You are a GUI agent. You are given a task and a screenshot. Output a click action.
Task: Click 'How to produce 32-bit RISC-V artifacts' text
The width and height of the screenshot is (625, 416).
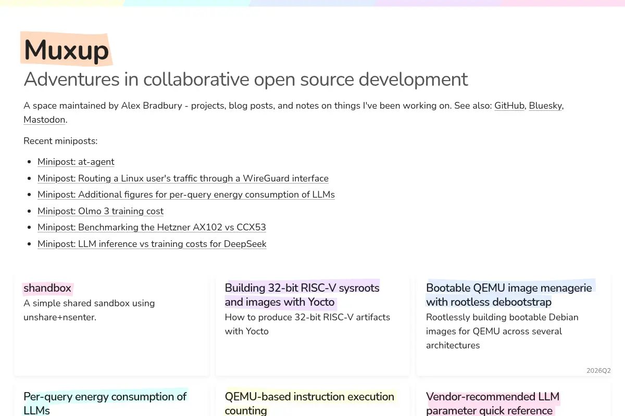coord(307,324)
